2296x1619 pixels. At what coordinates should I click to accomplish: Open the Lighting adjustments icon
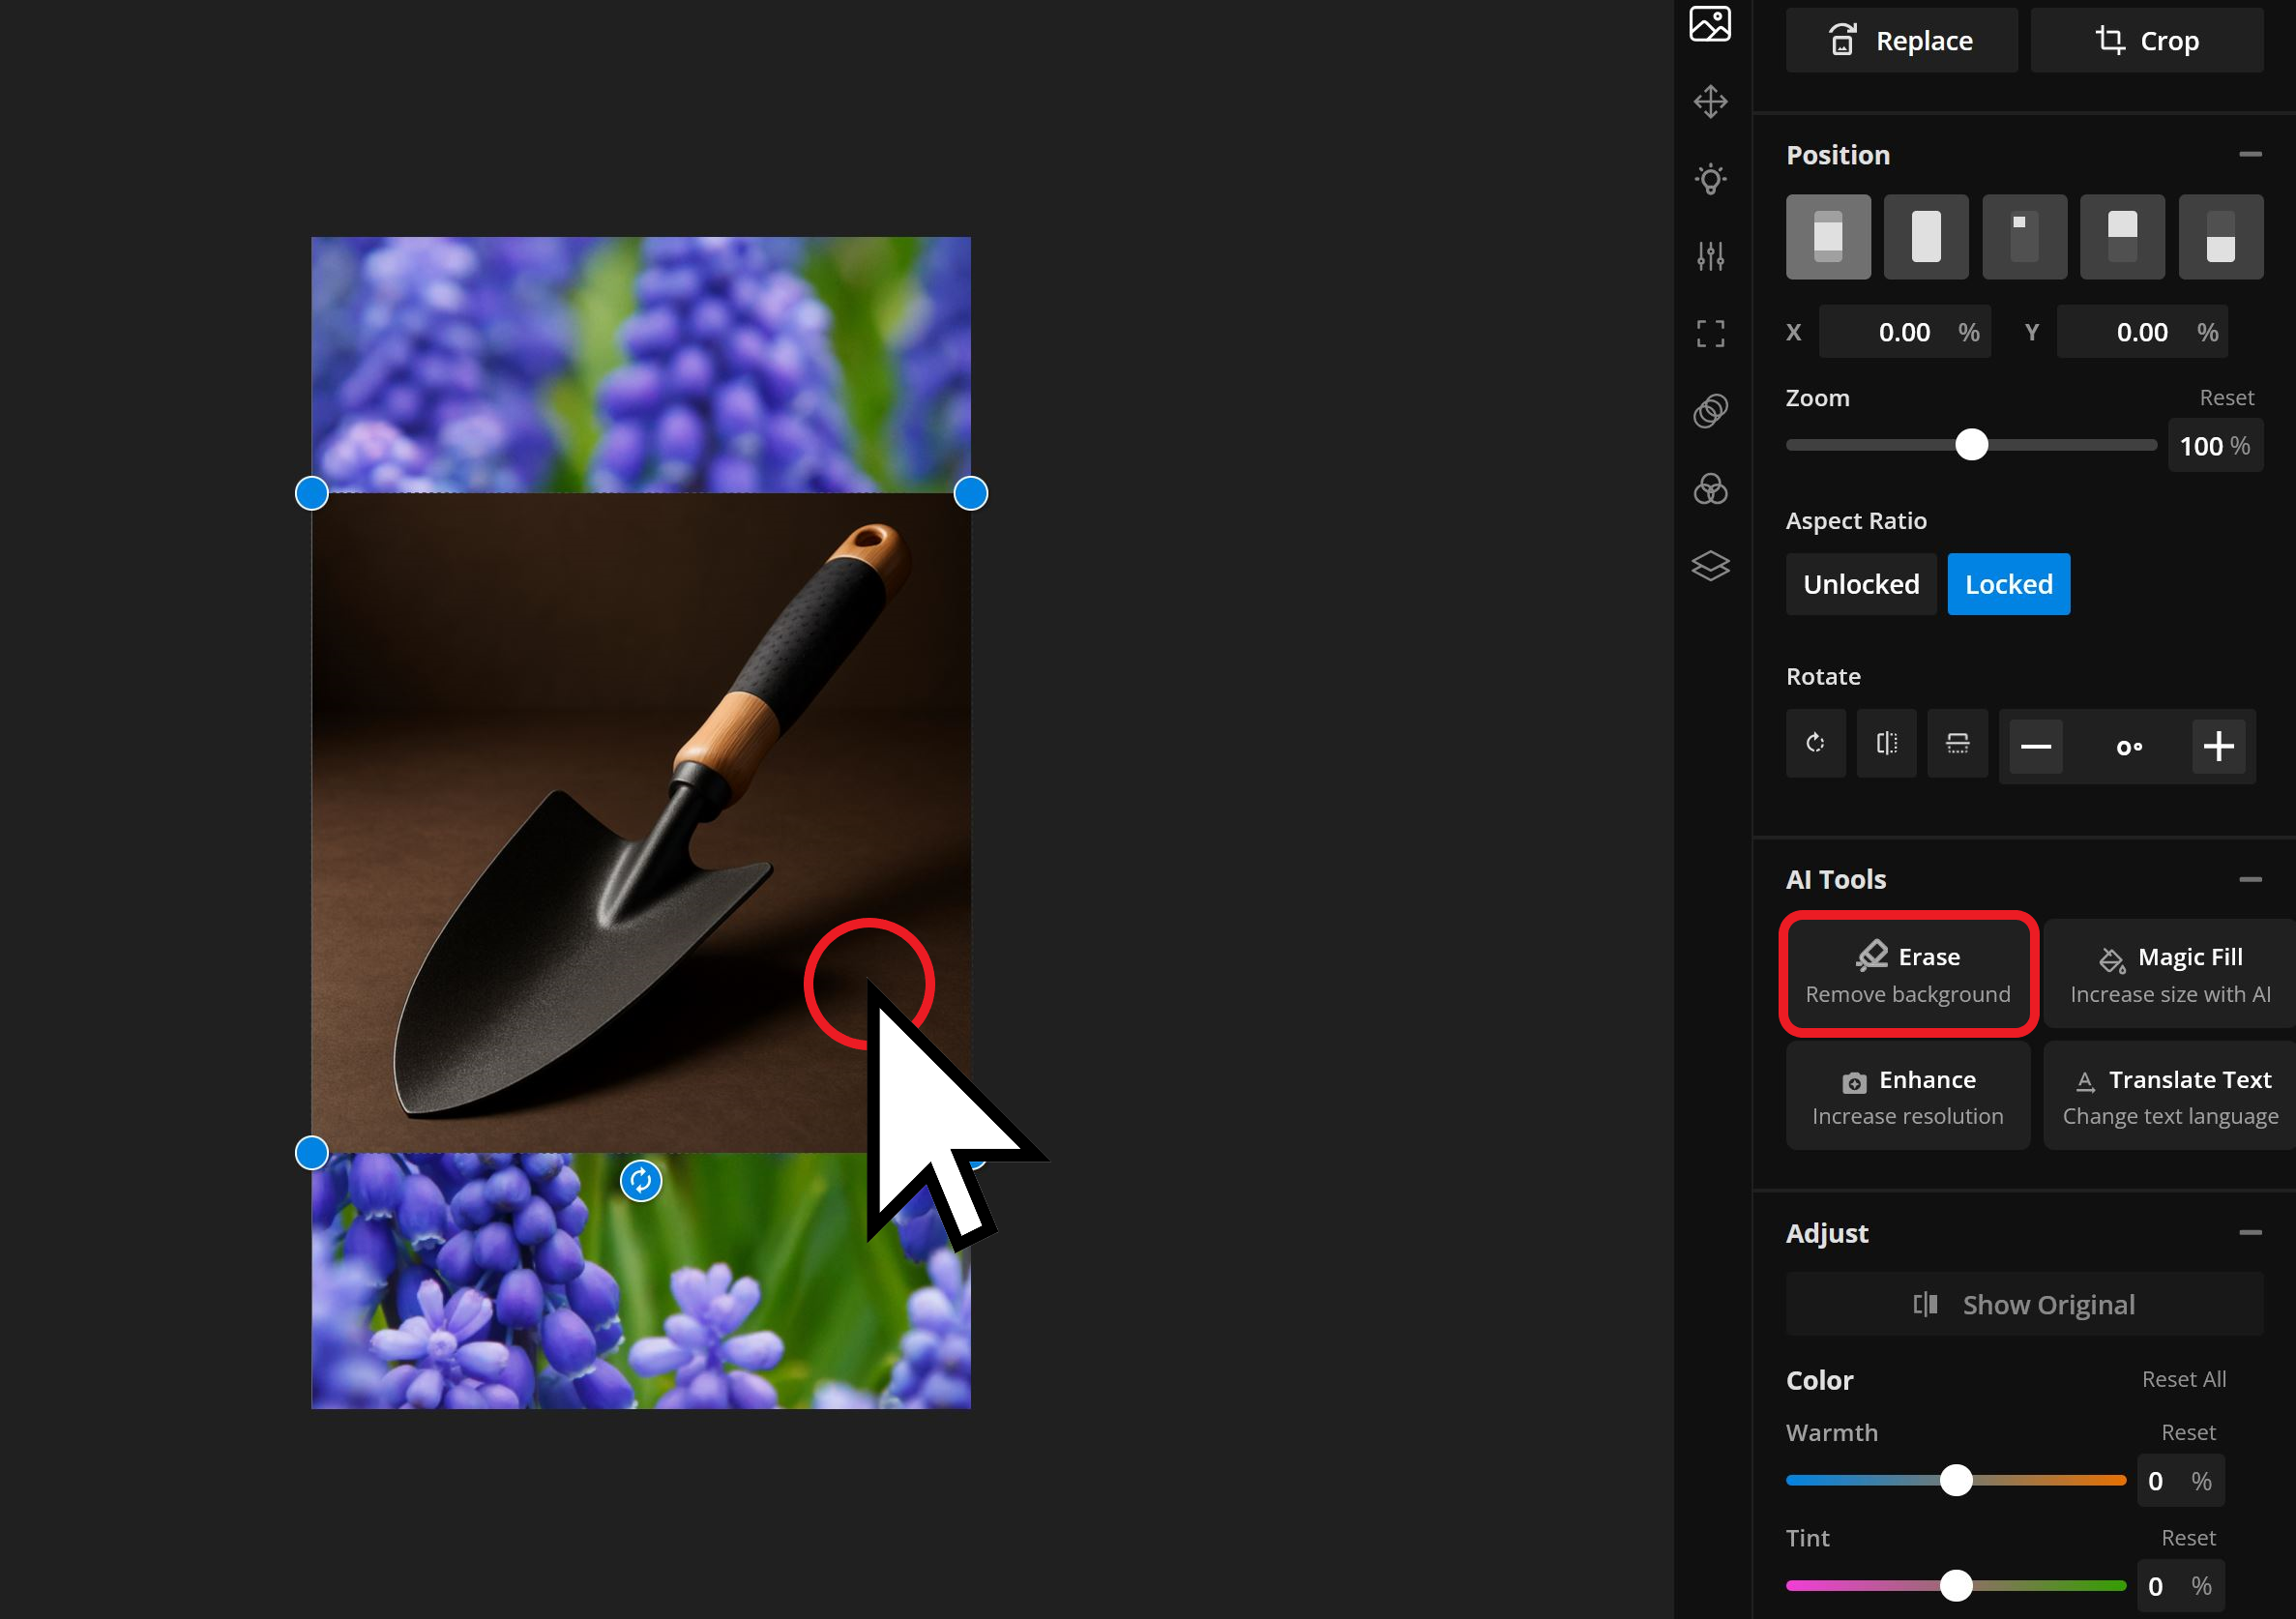tap(1710, 178)
